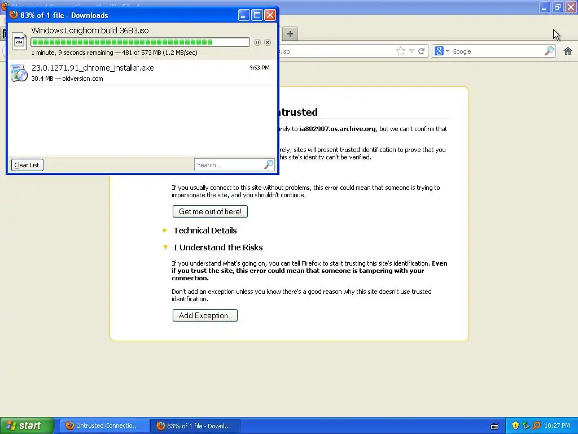Open the Google search engine dropdown

point(441,51)
